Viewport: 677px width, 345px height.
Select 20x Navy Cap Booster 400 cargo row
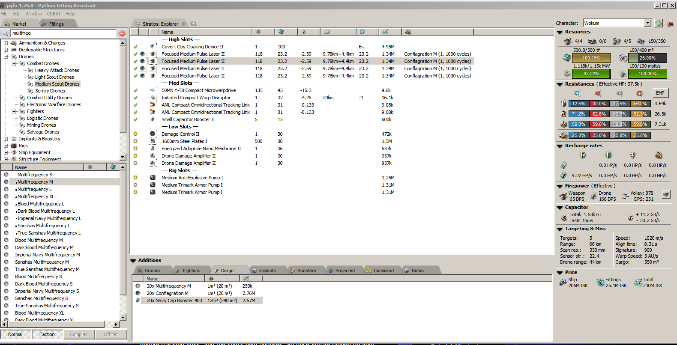coord(198,300)
